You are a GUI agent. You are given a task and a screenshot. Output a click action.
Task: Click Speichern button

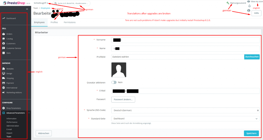251,133
